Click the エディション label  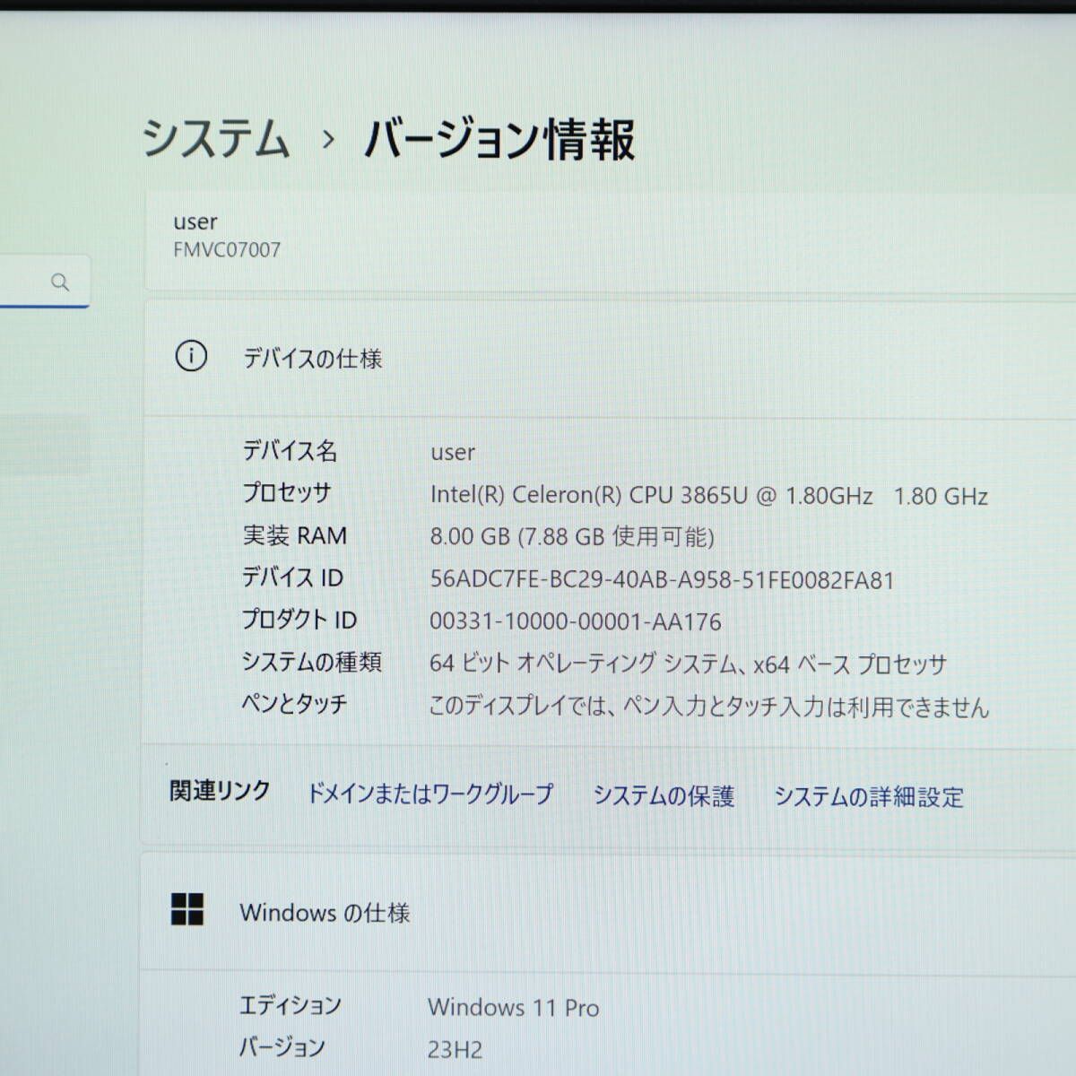291,1005
